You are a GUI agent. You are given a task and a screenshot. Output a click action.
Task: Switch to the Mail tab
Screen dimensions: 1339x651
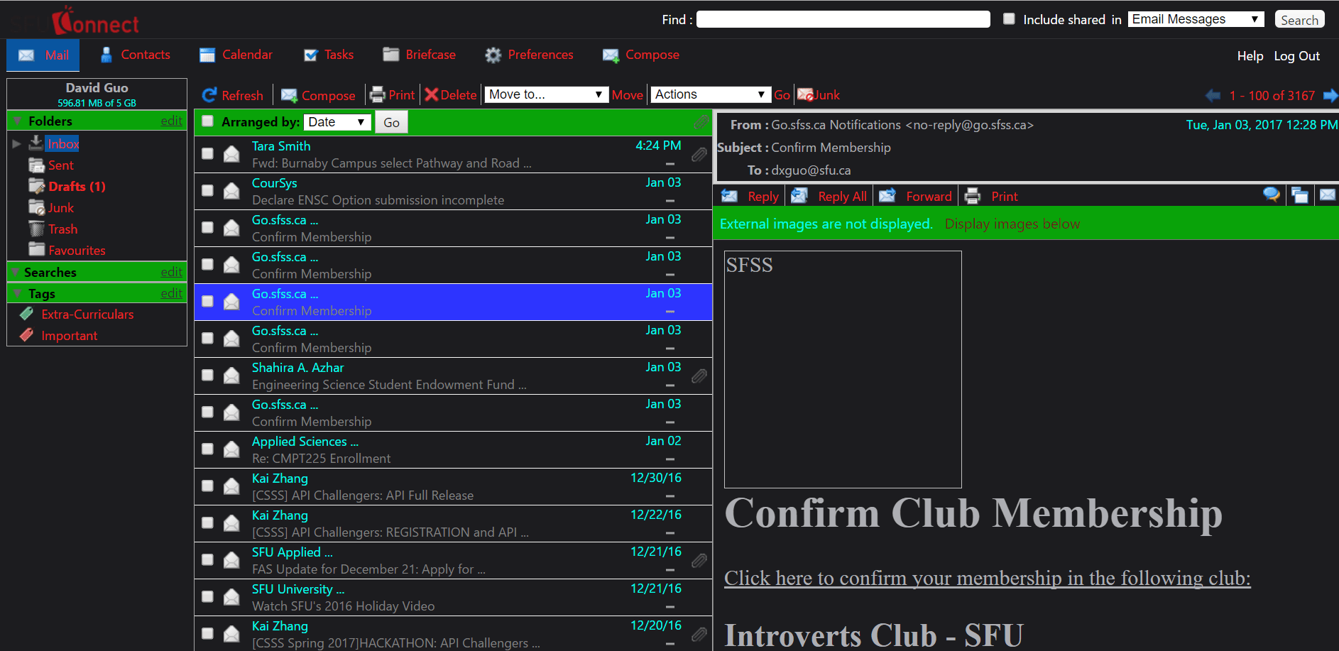pyautogui.click(x=43, y=55)
